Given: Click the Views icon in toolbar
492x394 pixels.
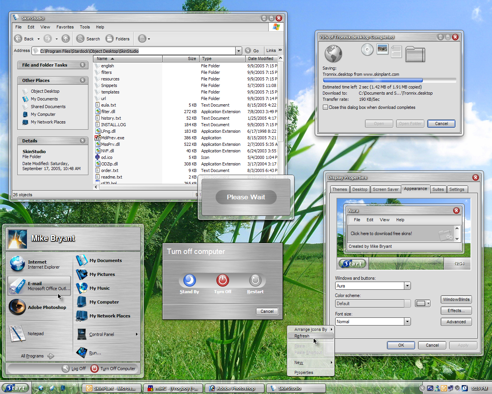Looking at the screenshot, I should (142, 38).
